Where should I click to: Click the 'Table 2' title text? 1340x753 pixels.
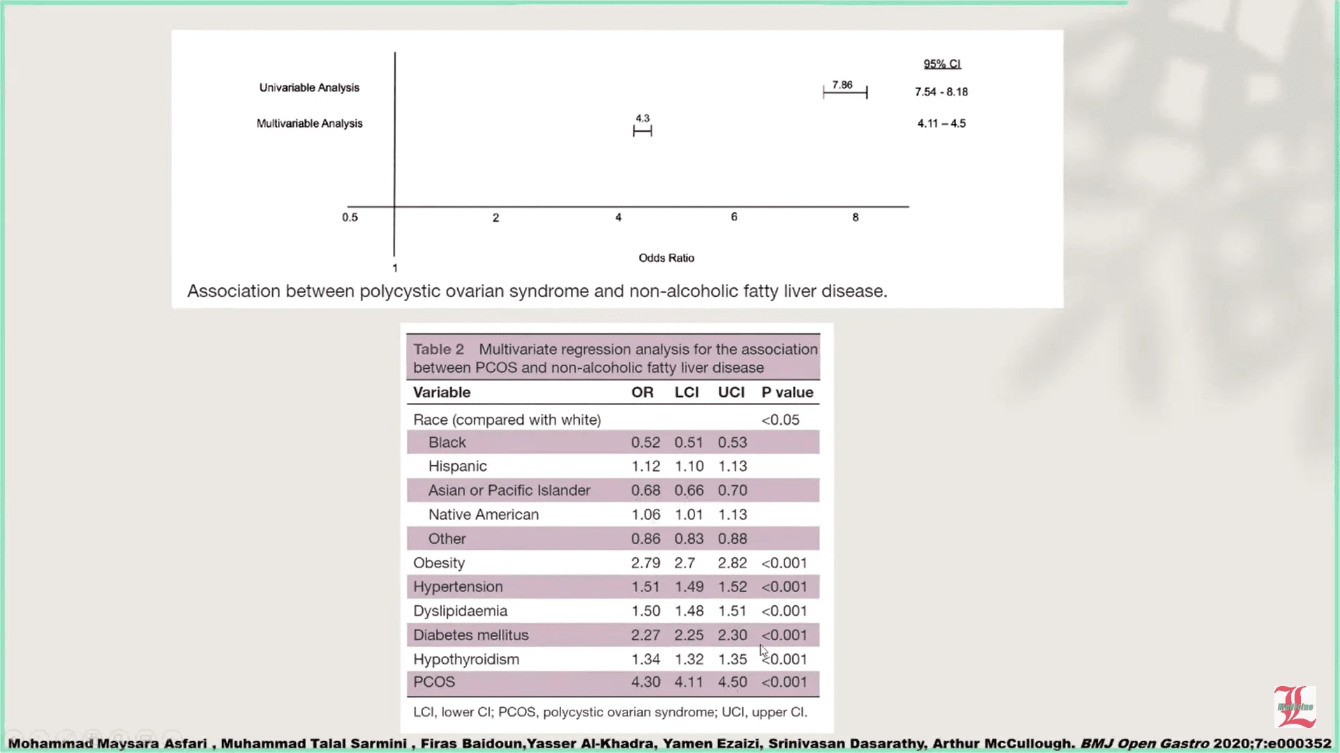pyautogui.click(x=438, y=349)
